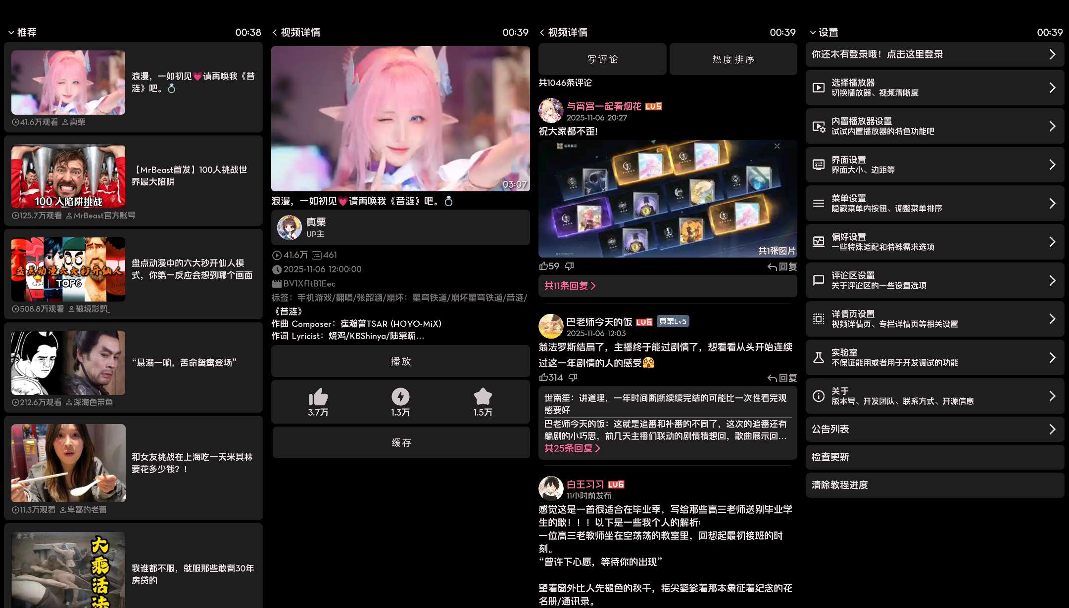Like the comment with 59 likes
The width and height of the screenshot is (1069, 608).
click(544, 266)
